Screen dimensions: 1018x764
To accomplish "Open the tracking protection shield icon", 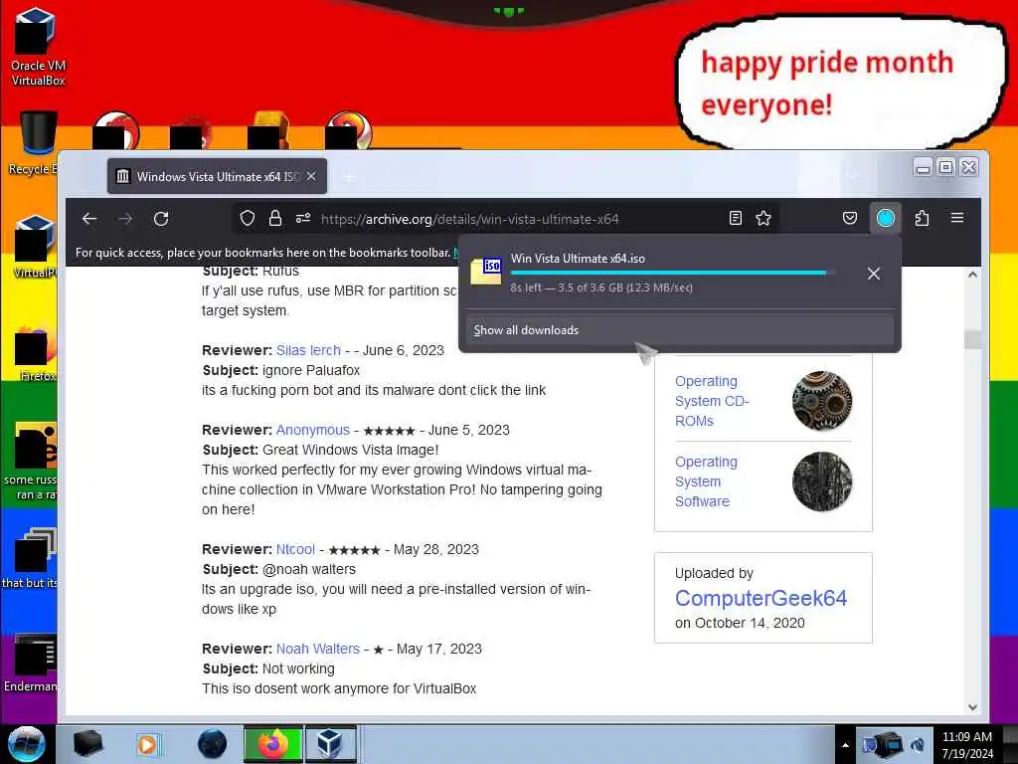I will pyautogui.click(x=248, y=218).
